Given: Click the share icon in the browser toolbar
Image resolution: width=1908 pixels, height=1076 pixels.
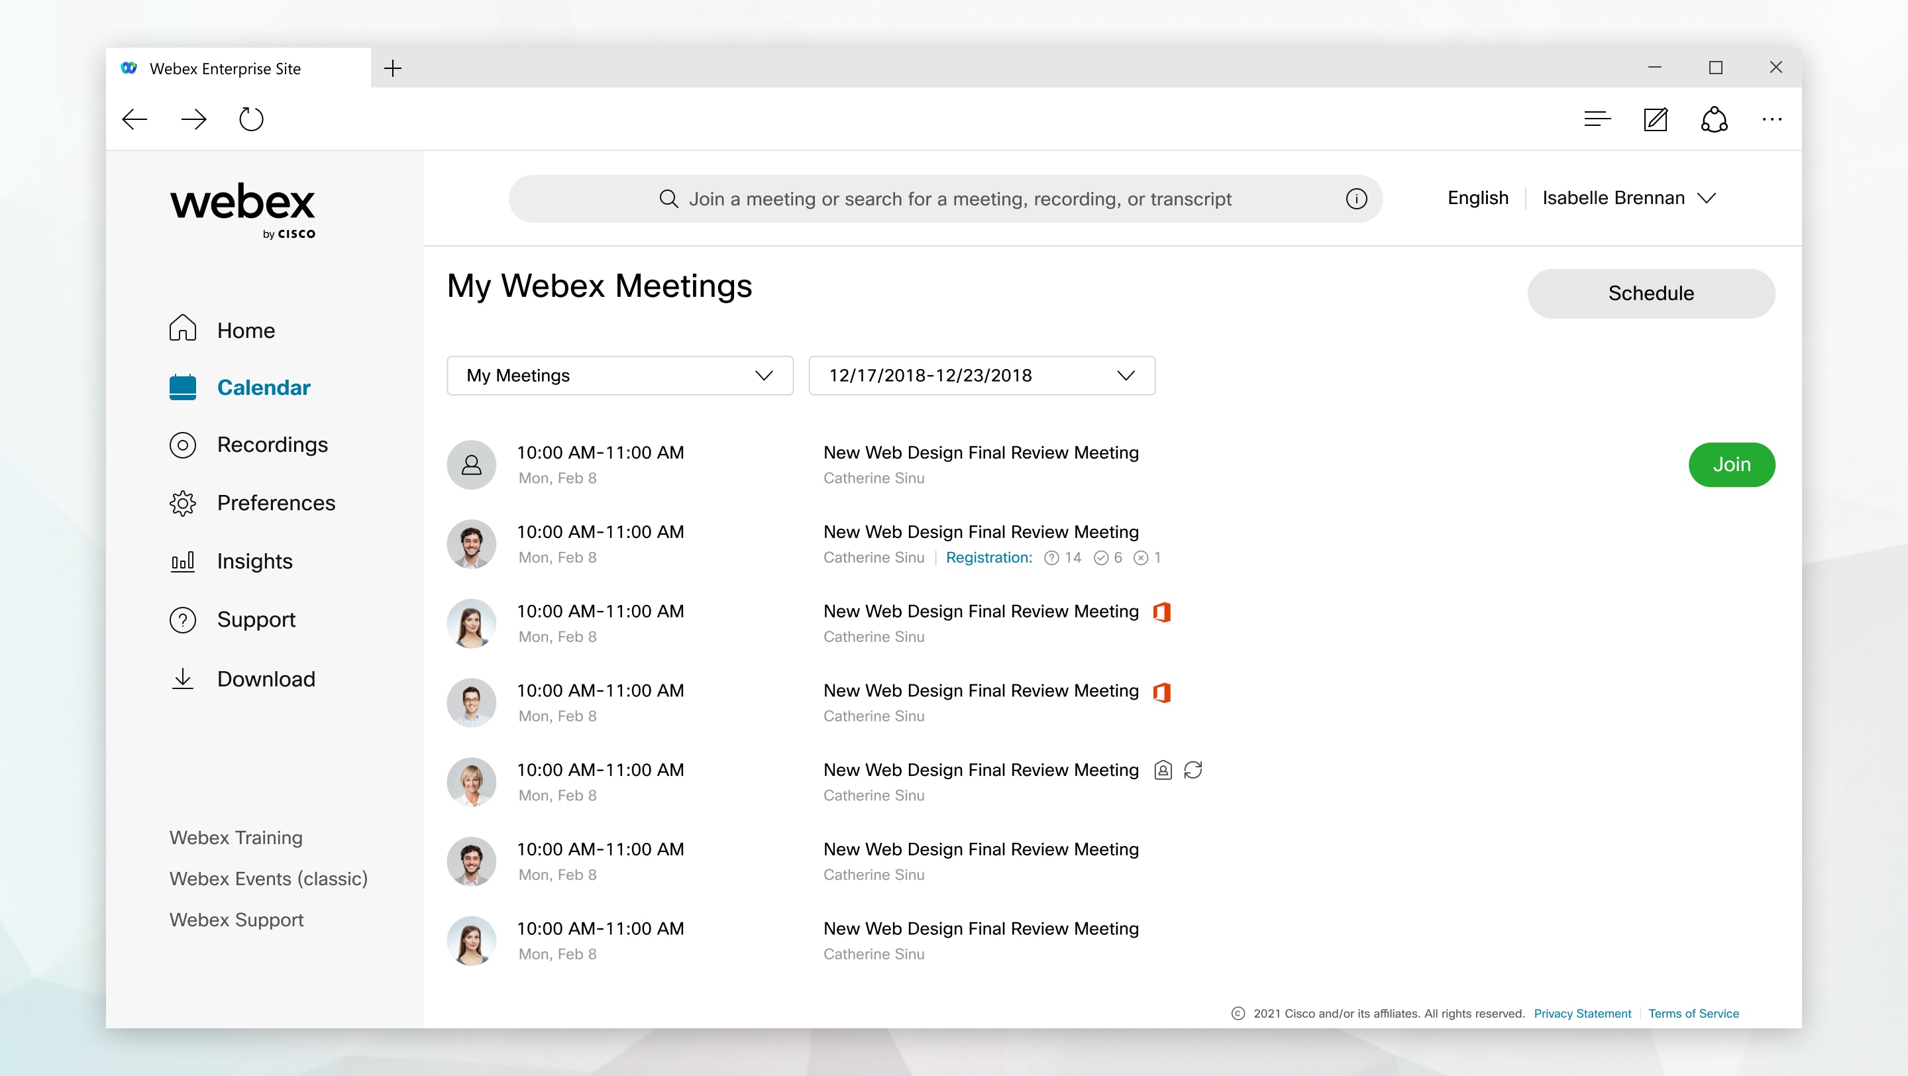Looking at the screenshot, I should (x=1714, y=119).
